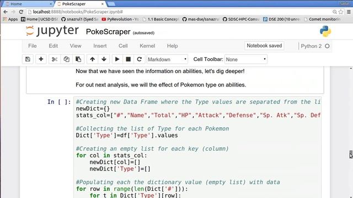Go forward with browser forward arrow
The height and width of the screenshot is (198, 353).
[13, 12]
